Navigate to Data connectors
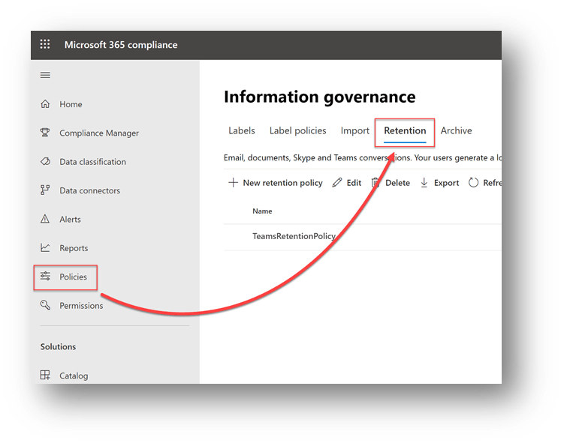 point(90,190)
